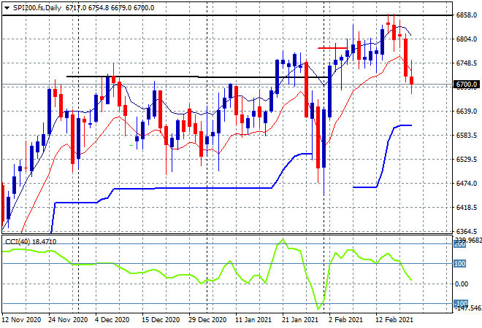Click the 6529.5 price axis label
482x328 pixels.
coord(467,159)
